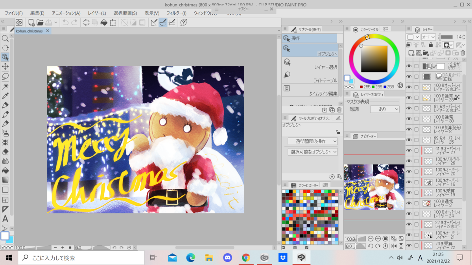
Task: Select レイヤー選択 sub tool
Action: (310, 64)
